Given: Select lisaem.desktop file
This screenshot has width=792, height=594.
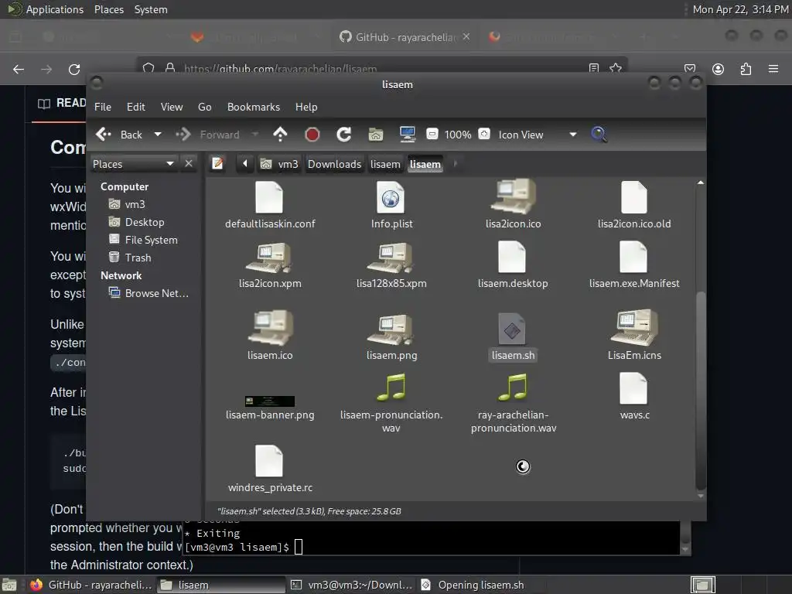Looking at the screenshot, I should tap(513, 266).
